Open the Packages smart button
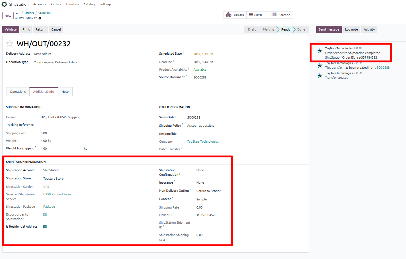Image resolution: width=406 pixels, height=259 pixels. tap(235, 15)
